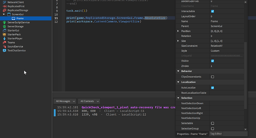
Task: Click code line 12 ViewportSize print
Action: pyautogui.click(x=104, y=22)
